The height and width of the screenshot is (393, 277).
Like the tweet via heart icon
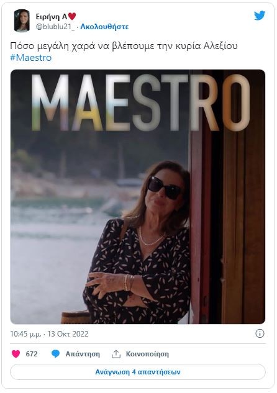(x=16, y=354)
